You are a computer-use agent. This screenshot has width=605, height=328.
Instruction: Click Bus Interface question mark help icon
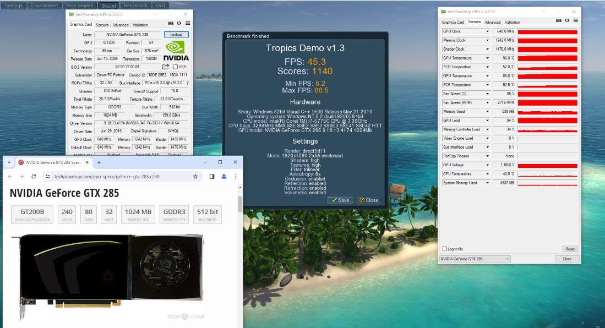click(x=188, y=83)
